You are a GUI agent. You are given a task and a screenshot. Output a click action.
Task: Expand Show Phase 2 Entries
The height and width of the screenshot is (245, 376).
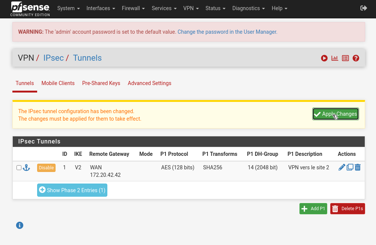72,190
